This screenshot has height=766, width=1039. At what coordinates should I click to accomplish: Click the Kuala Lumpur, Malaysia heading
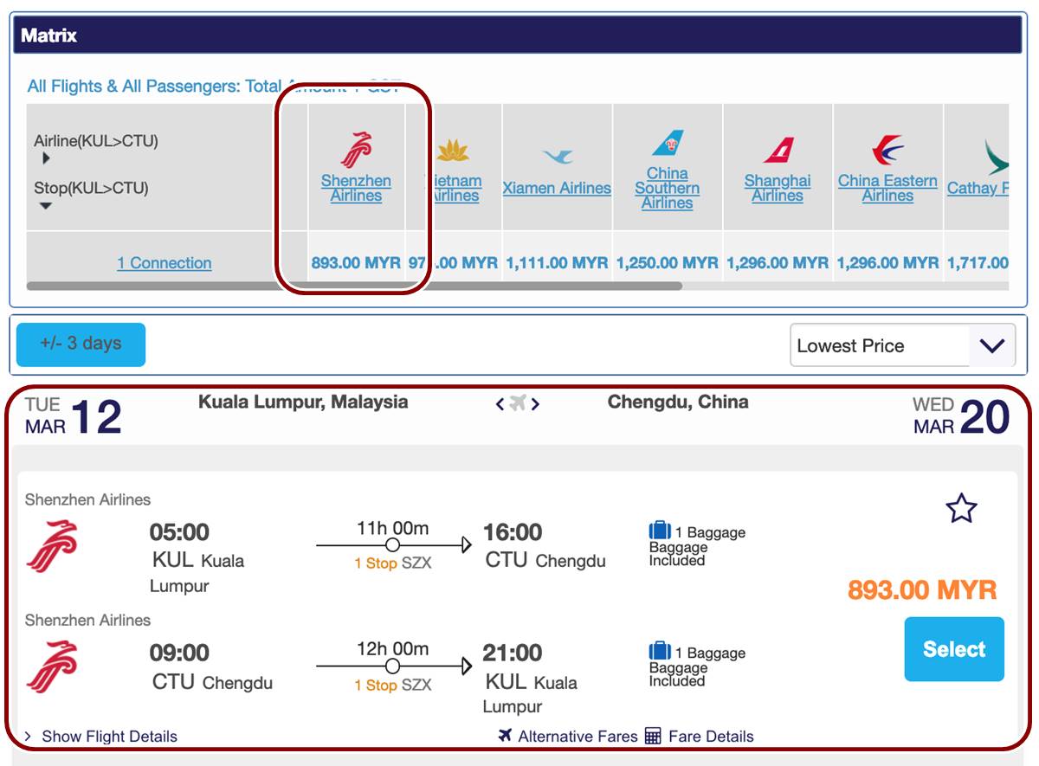click(x=303, y=402)
